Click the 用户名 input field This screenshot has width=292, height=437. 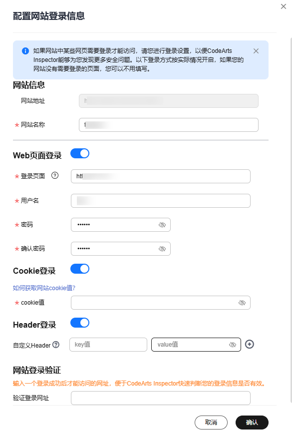pos(161,201)
